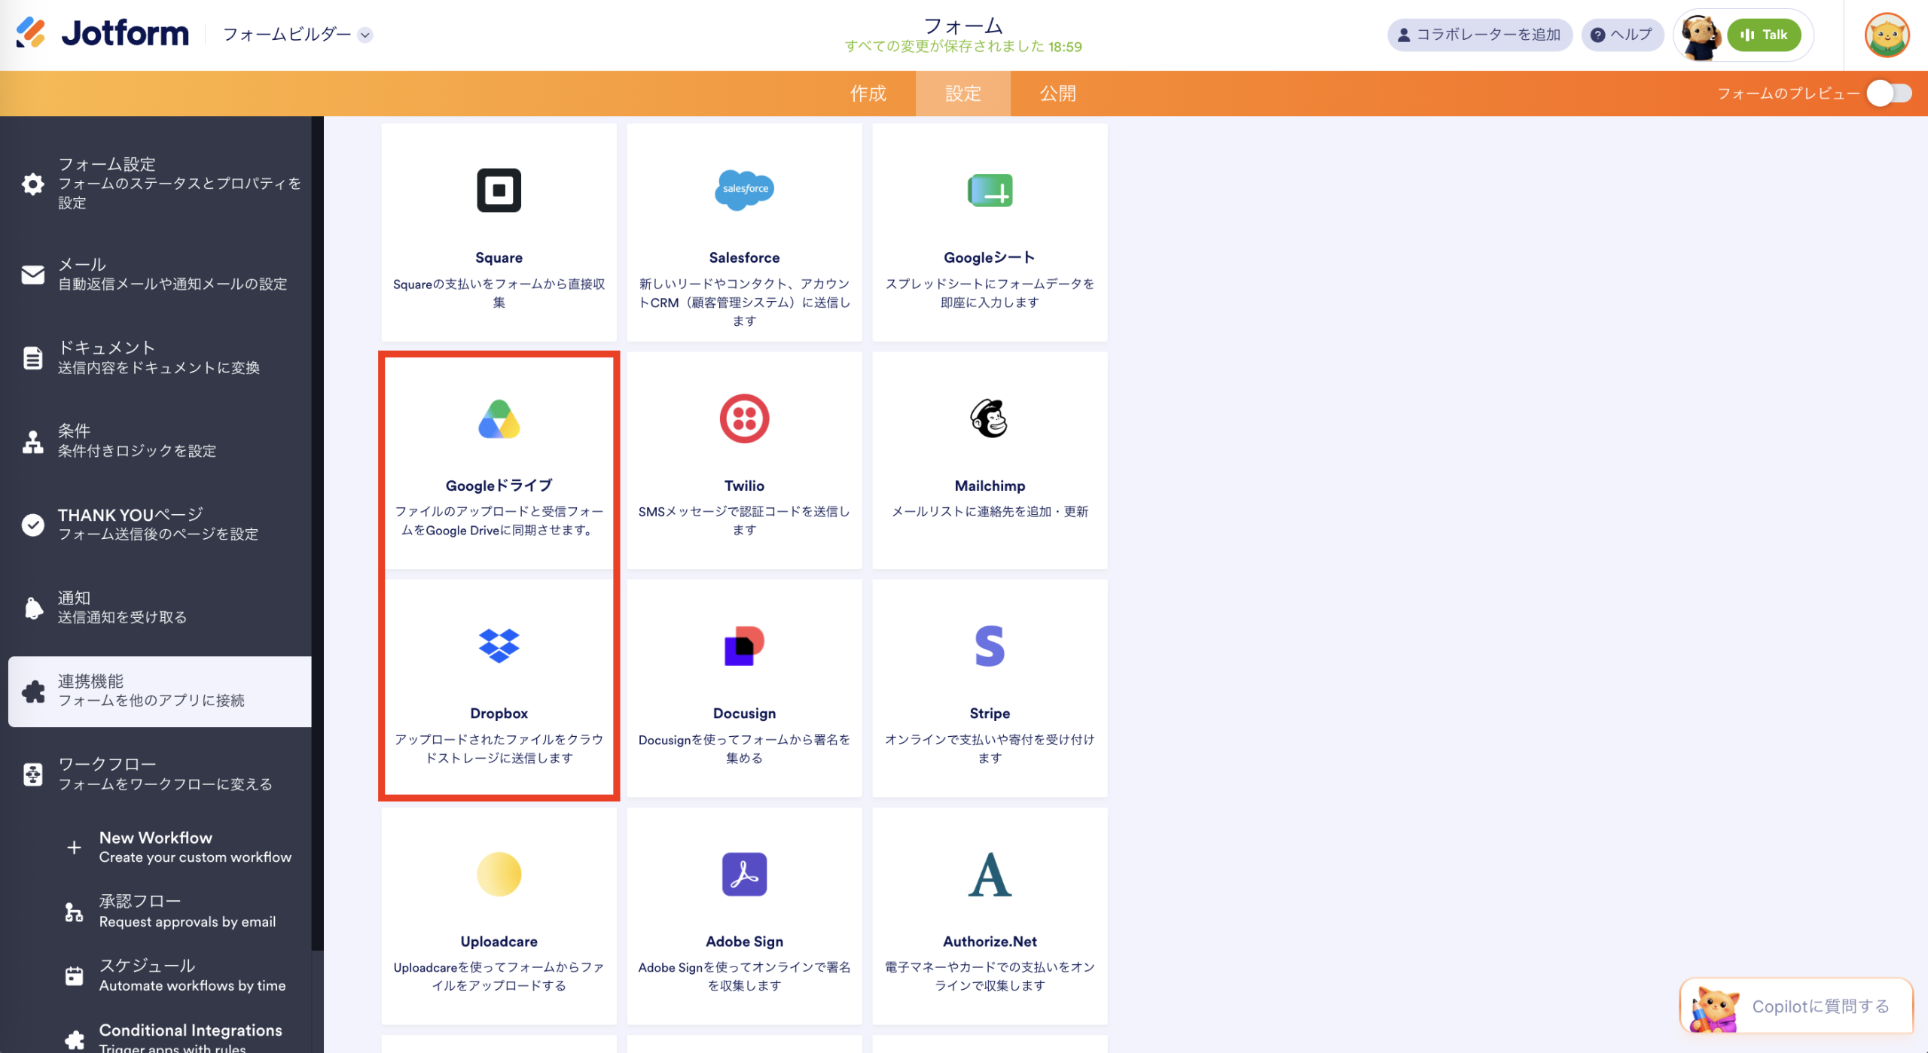Screen dimensions: 1928x1053
Task: Select the Google Sheets icon
Action: click(990, 190)
